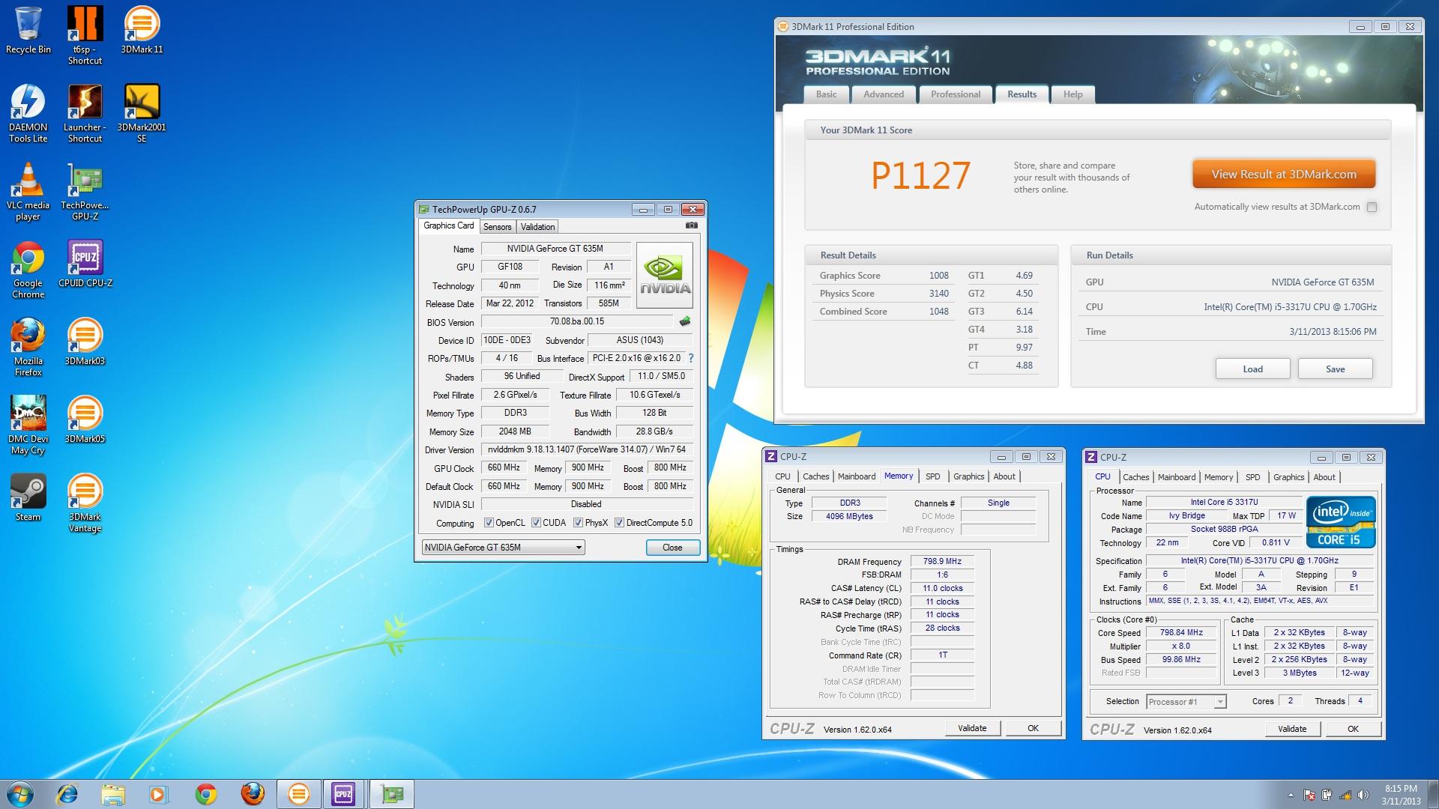Toggle the CUDA checkbox in GPU-Z
The width and height of the screenshot is (1439, 809).
click(x=536, y=523)
